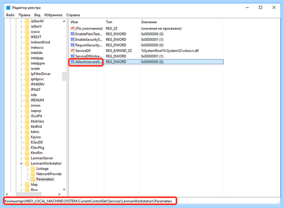Click the Parameters folder icon

click(33, 179)
